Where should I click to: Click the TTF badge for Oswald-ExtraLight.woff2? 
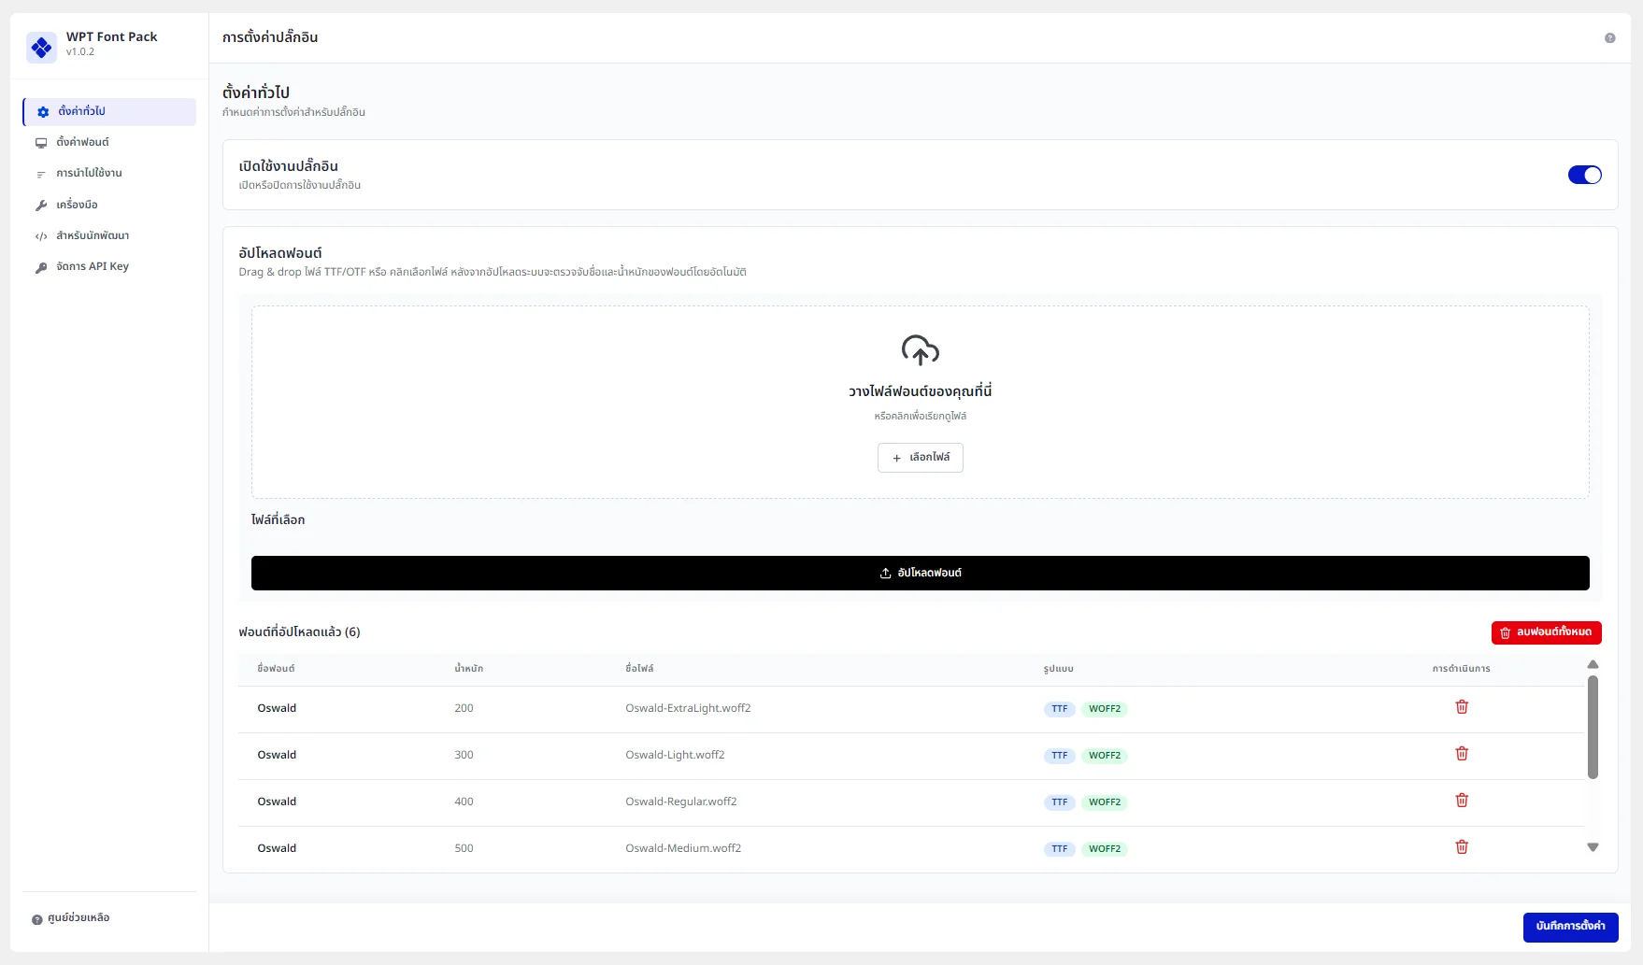click(1060, 709)
